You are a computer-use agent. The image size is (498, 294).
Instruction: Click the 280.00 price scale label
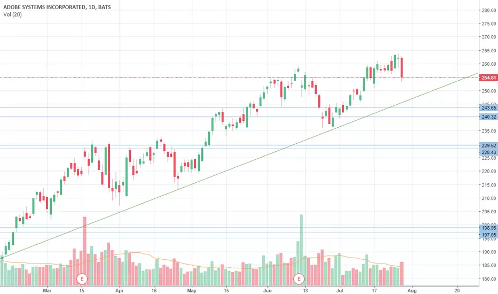[489, 10]
